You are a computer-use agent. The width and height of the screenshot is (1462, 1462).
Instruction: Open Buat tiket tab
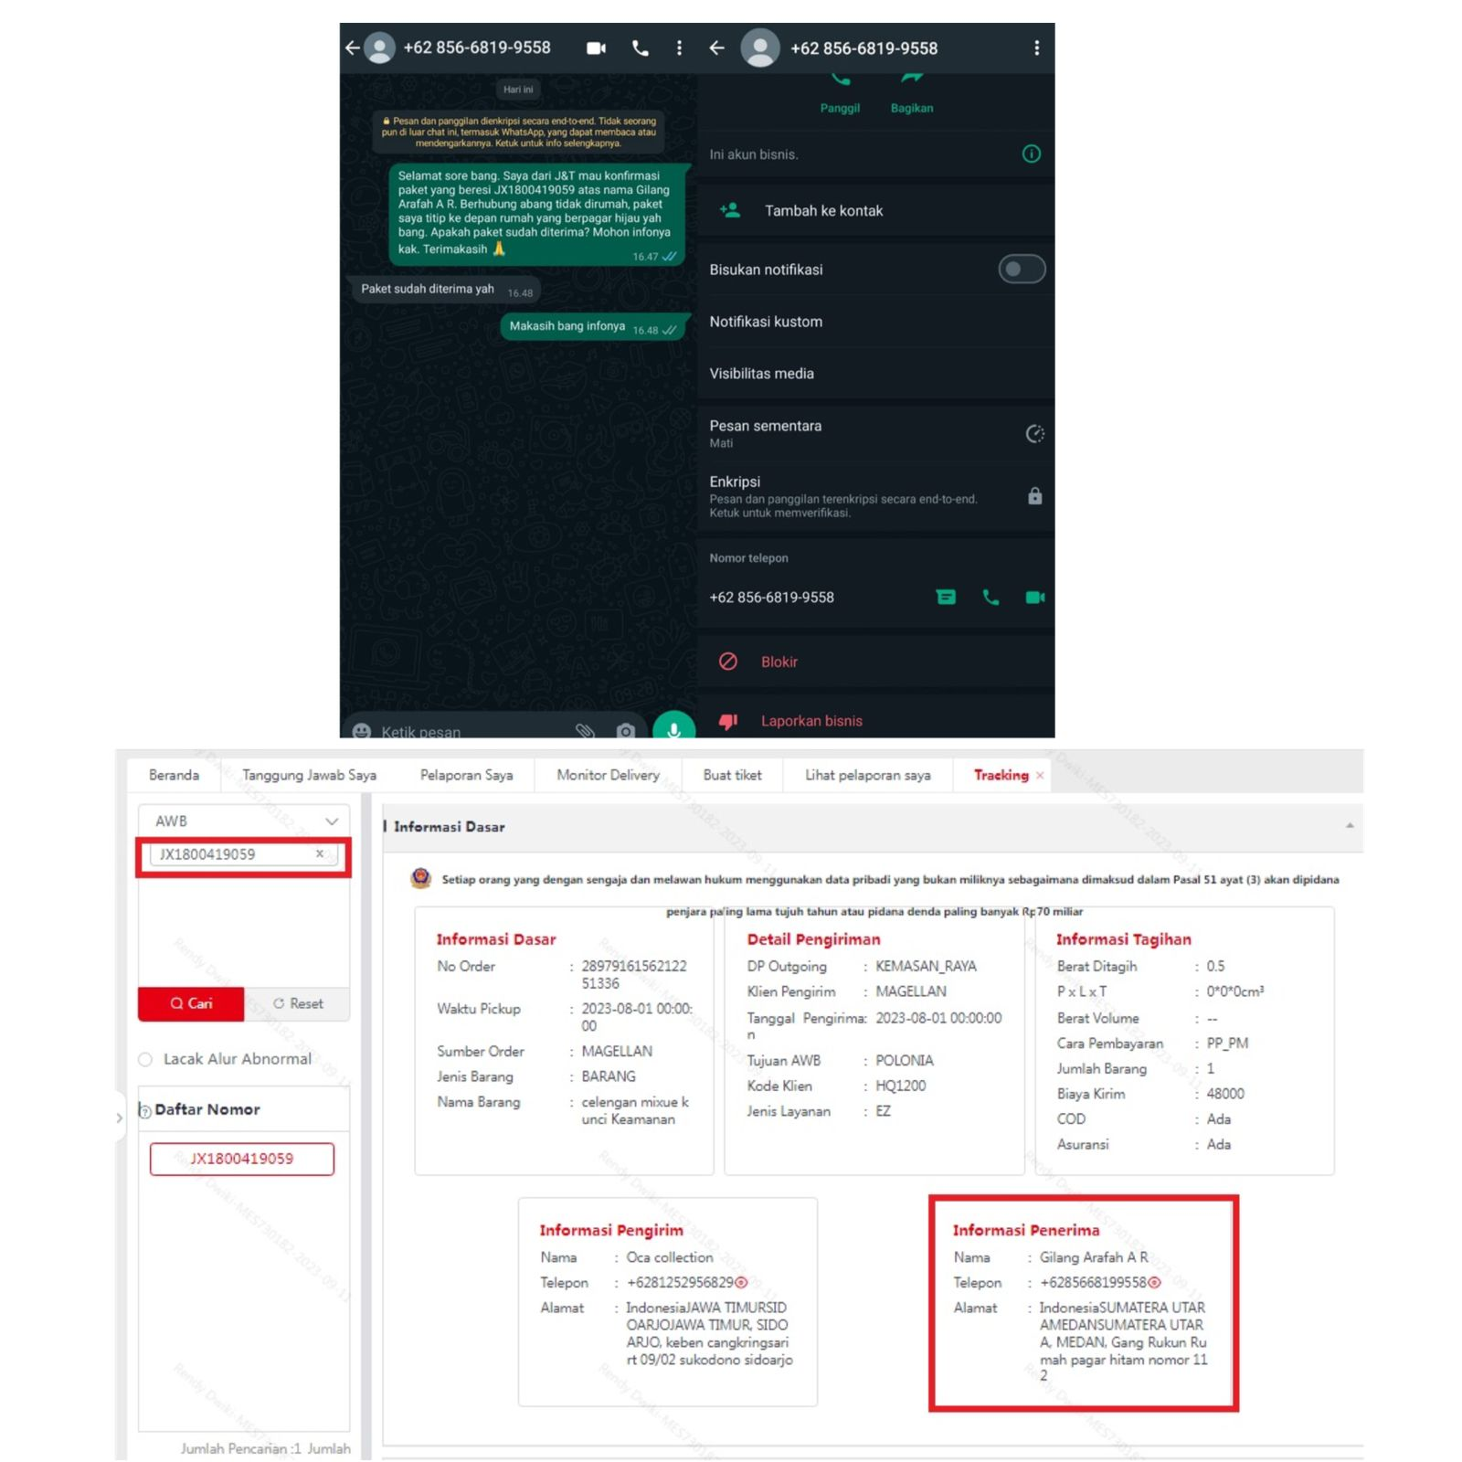(732, 775)
